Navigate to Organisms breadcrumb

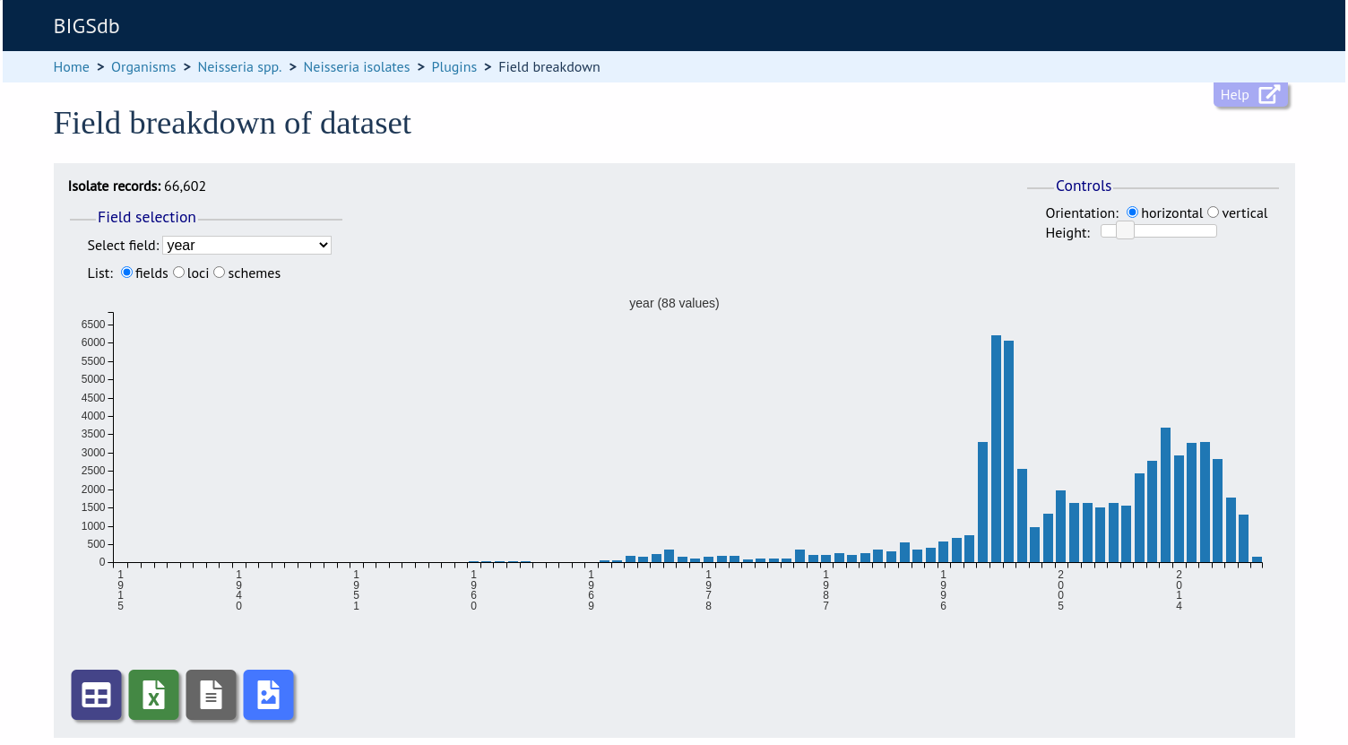coord(143,67)
